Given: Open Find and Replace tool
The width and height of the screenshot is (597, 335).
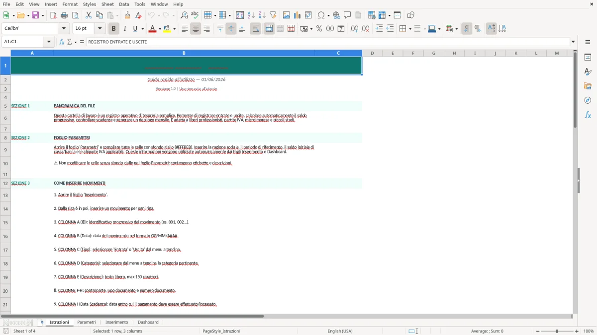Looking at the screenshot, I should (184, 15).
